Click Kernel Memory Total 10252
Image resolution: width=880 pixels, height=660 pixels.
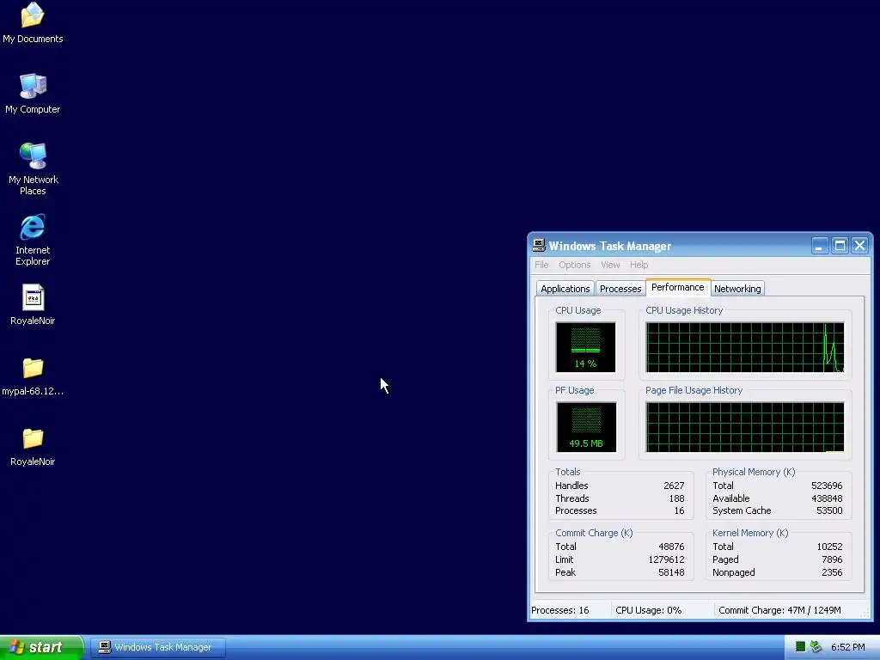pos(829,547)
